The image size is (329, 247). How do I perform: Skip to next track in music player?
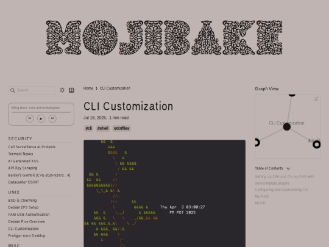click(52, 118)
